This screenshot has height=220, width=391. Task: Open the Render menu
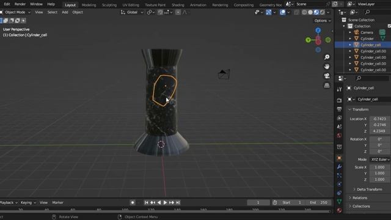(x=20, y=4)
